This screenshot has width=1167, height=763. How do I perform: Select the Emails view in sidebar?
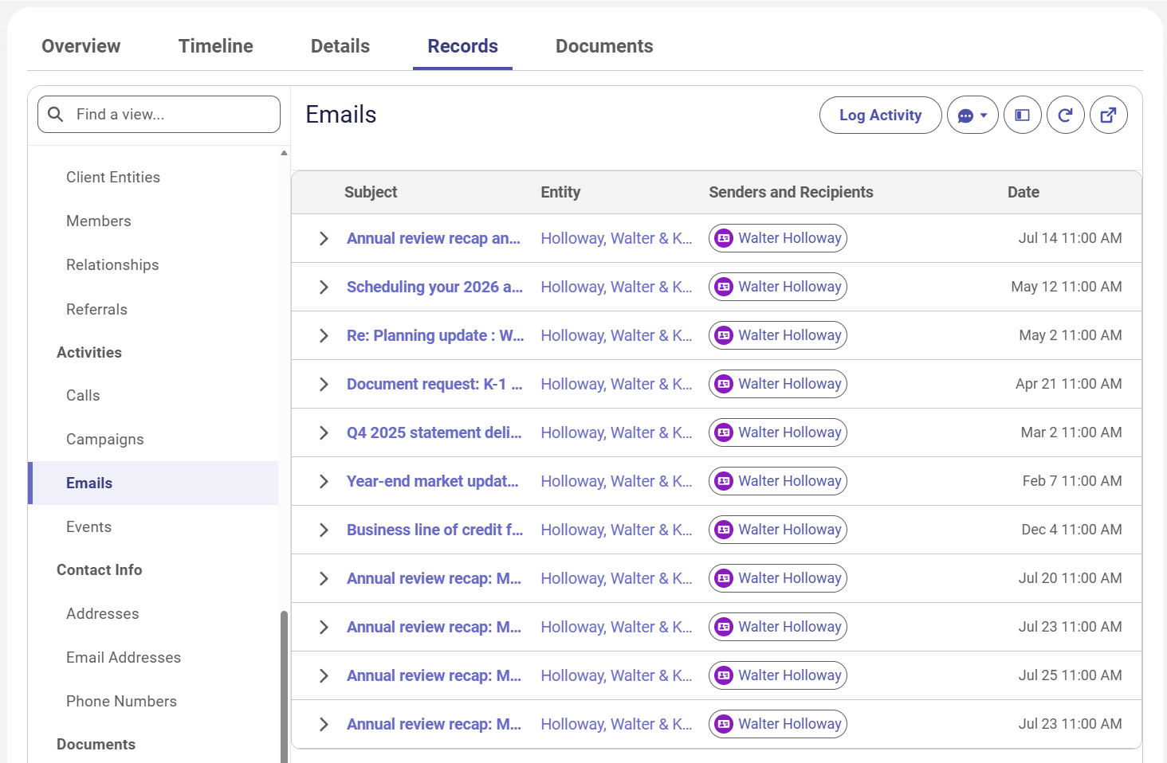click(153, 483)
